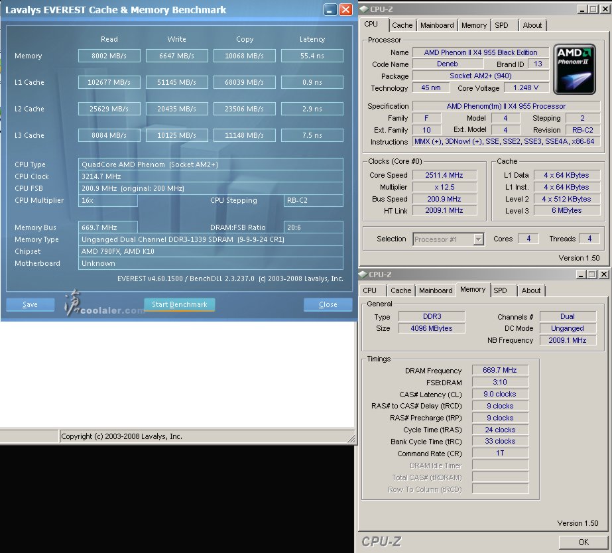Click the DRAM:FSB Ratio 20:6 field
This screenshot has height=553, width=612.
coord(314,227)
